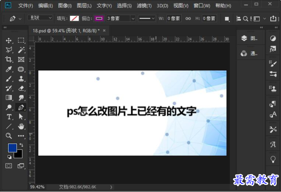Select the History Brush tool
281x192 pixels.
[8, 88]
